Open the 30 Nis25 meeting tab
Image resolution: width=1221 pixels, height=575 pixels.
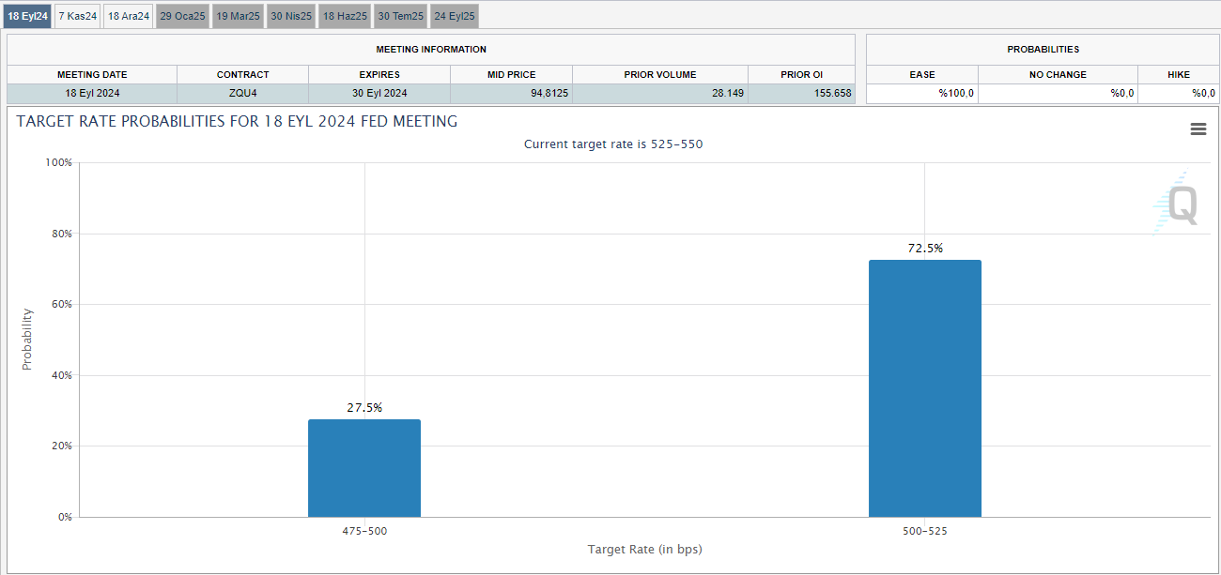(x=291, y=16)
